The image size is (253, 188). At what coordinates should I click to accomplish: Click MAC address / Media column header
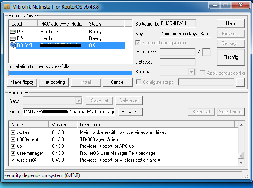(x=62, y=23)
